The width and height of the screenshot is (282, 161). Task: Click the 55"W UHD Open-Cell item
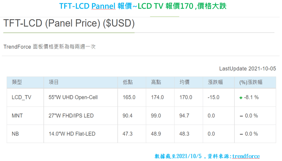[73, 97]
